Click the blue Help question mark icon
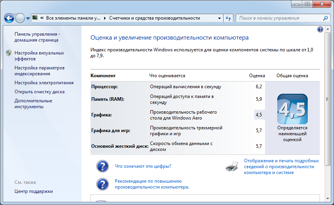Screen dimensions: 334x205 tap(320, 29)
